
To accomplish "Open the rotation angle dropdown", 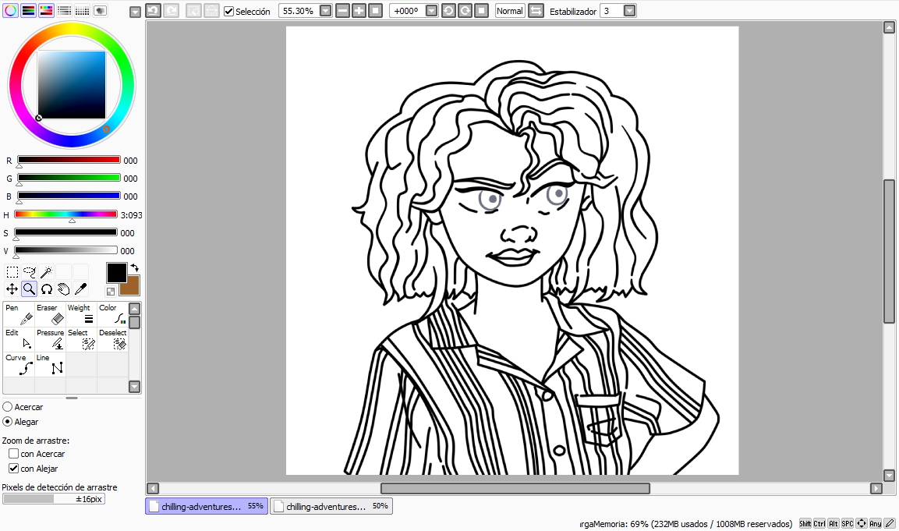I will 432,10.
